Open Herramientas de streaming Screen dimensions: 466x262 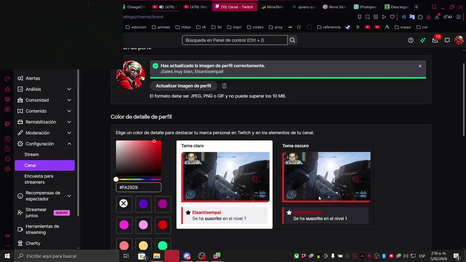pyautogui.click(x=45, y=229)
